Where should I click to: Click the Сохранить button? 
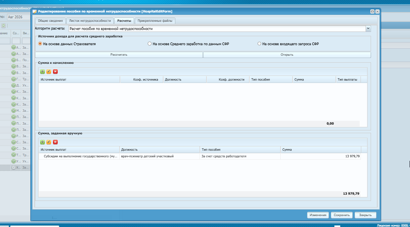click(341, 215)
